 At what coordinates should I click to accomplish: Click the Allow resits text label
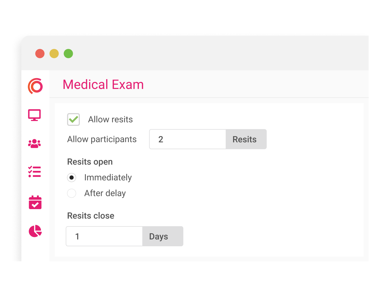pos(110,119)
